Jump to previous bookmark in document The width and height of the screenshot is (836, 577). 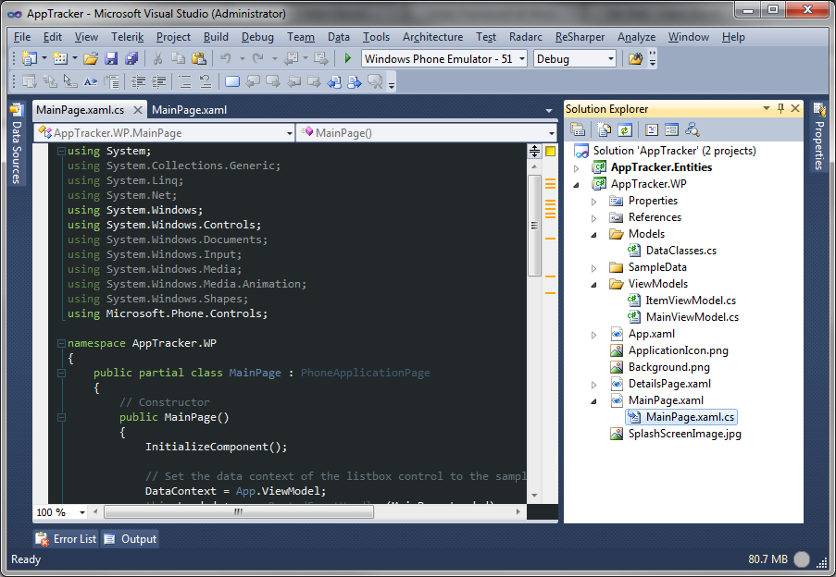[x=334, y=81]
